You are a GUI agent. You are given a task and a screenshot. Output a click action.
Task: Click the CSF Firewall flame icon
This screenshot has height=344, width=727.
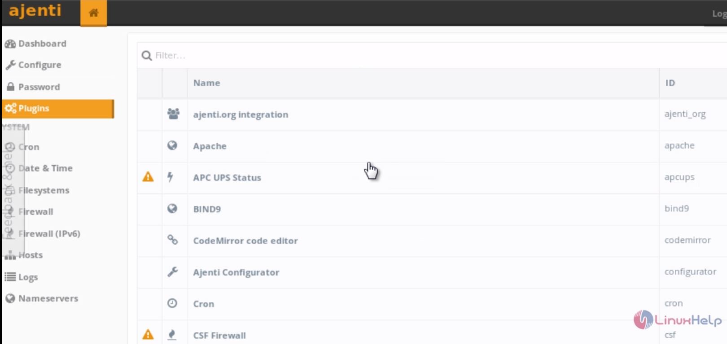[x=171, y=335]
